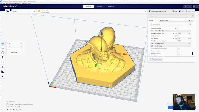Click the profile star icon in Profile field
The width and height of the screenshot is (199, 112).
click(x=189, y=20)
